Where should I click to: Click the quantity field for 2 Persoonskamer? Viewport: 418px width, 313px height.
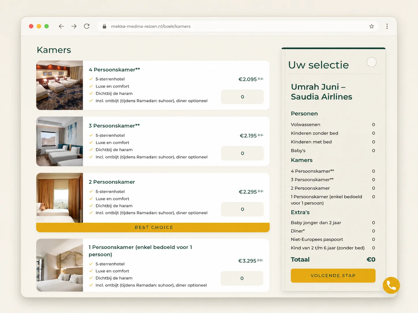[x=242, y=209]
